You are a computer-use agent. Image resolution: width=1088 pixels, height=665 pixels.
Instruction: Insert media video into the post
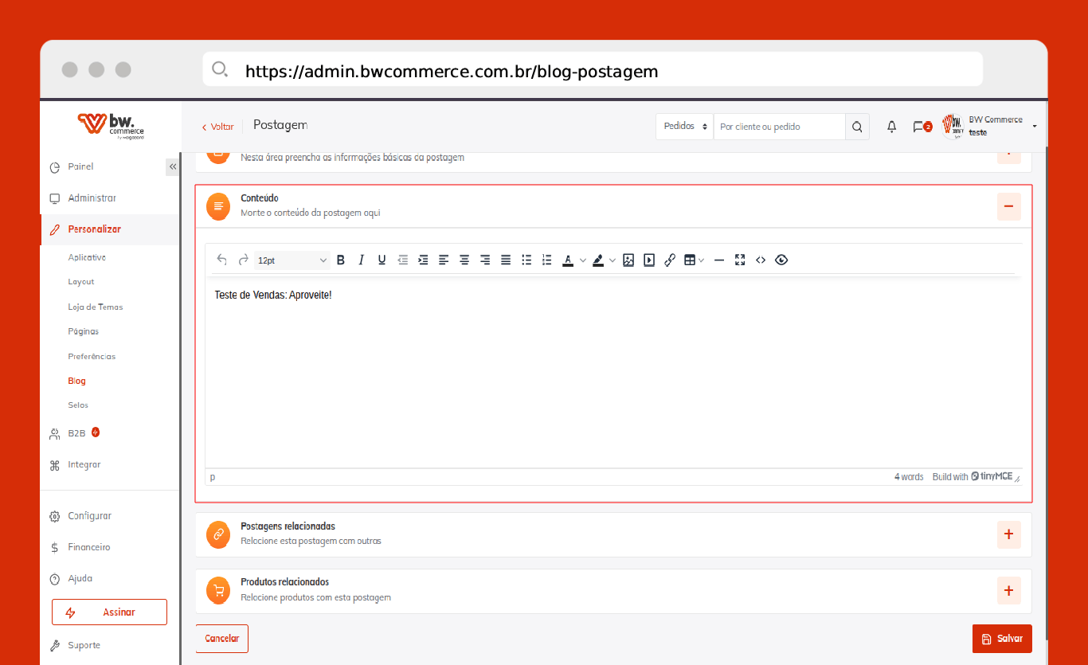coord(649,260)
